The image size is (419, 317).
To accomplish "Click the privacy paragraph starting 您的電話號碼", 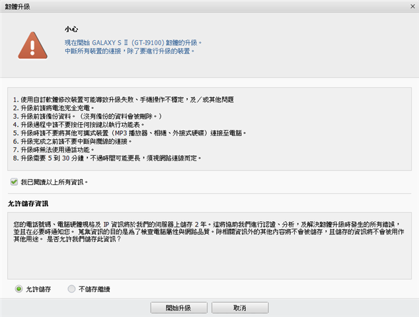I will point(209,232).
